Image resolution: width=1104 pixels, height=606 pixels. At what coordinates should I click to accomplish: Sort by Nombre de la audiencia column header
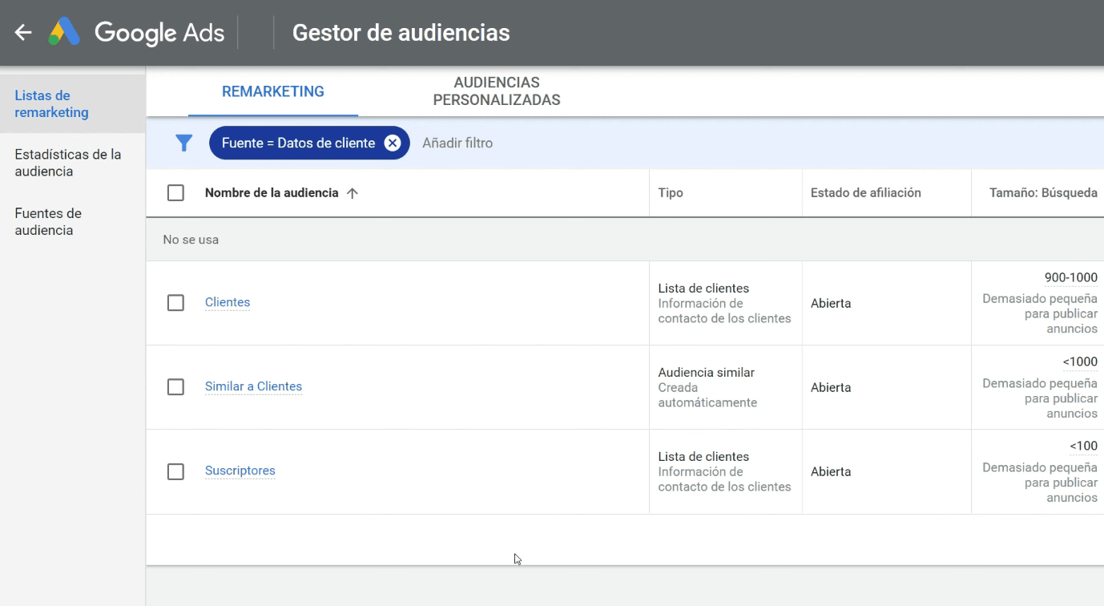272,193
